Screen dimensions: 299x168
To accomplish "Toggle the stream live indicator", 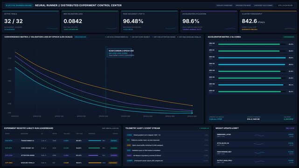I will click(204, 128).
